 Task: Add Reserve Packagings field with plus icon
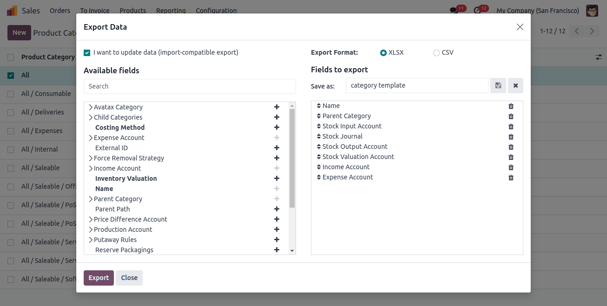click(x=277, y=250)
